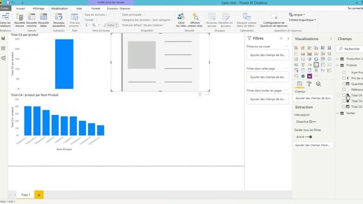Open more options on selected visual

[206, 95]
